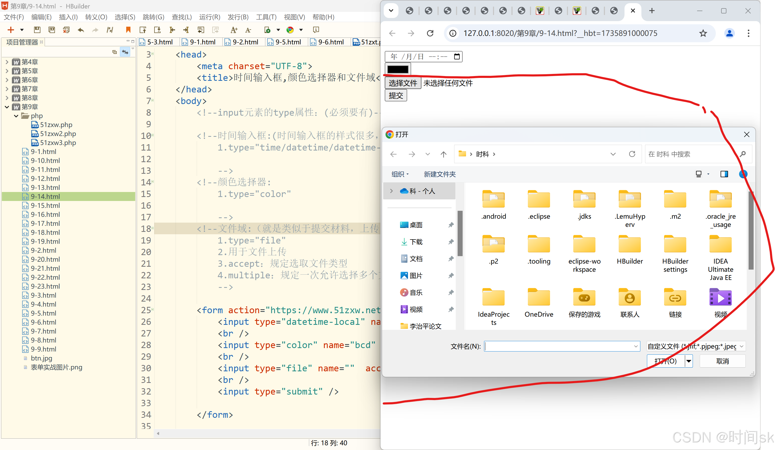The width and height of the screenshot is (775, 450).
Task: Open the 运行(R) menu
Action: (209, 17)
